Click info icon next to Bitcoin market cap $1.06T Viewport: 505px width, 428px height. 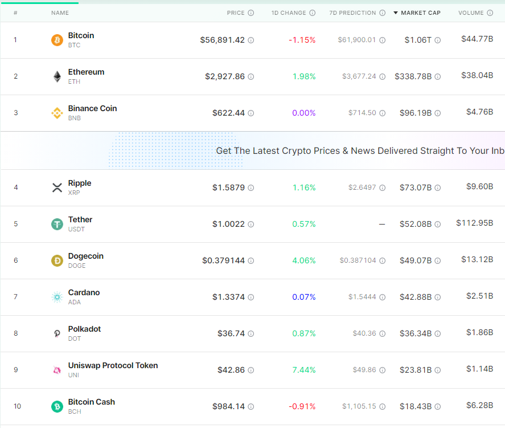(x=438, y=40)
